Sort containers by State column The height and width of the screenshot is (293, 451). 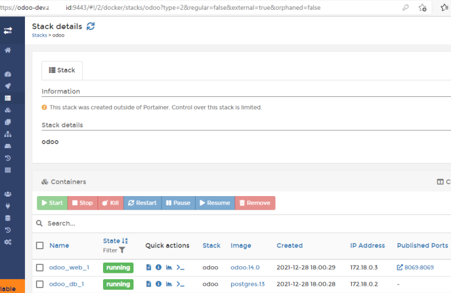point(115,241)
